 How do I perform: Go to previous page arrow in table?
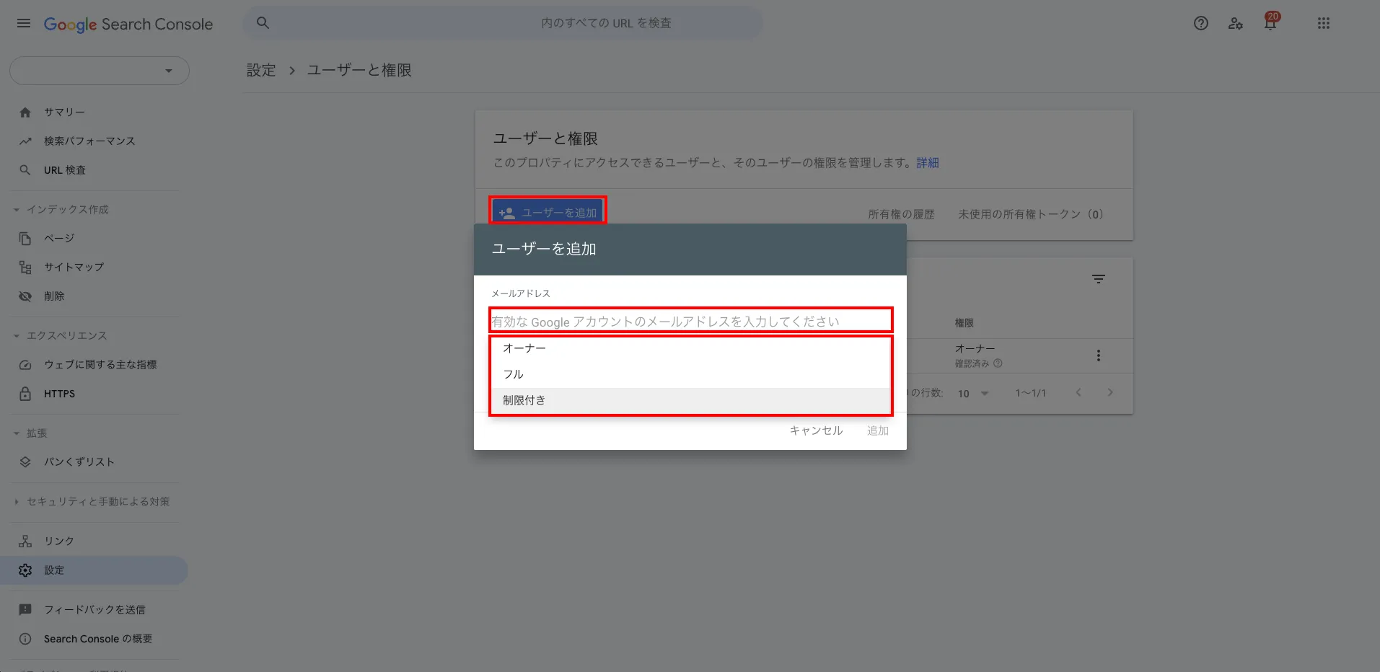click(x=1078, y=393)
